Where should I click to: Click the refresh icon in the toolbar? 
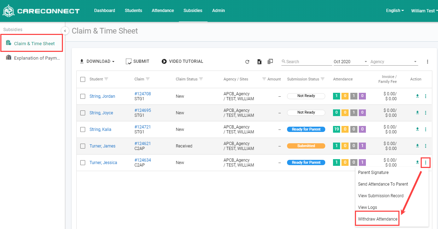pyautogui.click(x=247, y=62)
